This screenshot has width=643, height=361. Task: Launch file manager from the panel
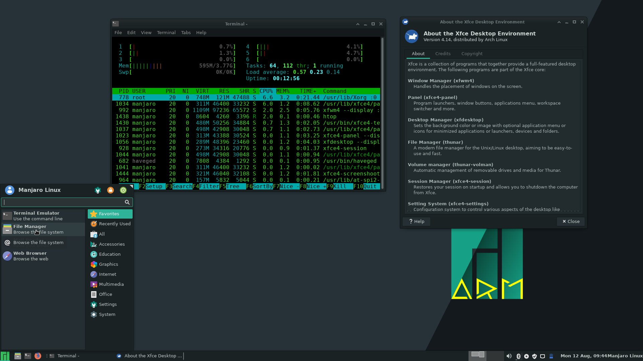18,356
